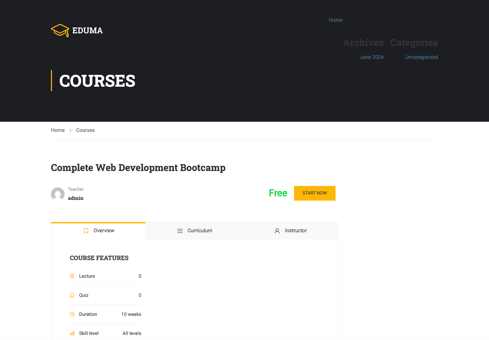Click the All levels value
Image resolution: width=489 pixels, height=340 pixels.
132,333
